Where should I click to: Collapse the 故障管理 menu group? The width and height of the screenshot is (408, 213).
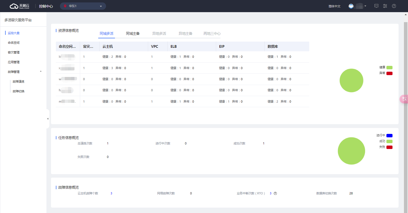tap(41, 72)
